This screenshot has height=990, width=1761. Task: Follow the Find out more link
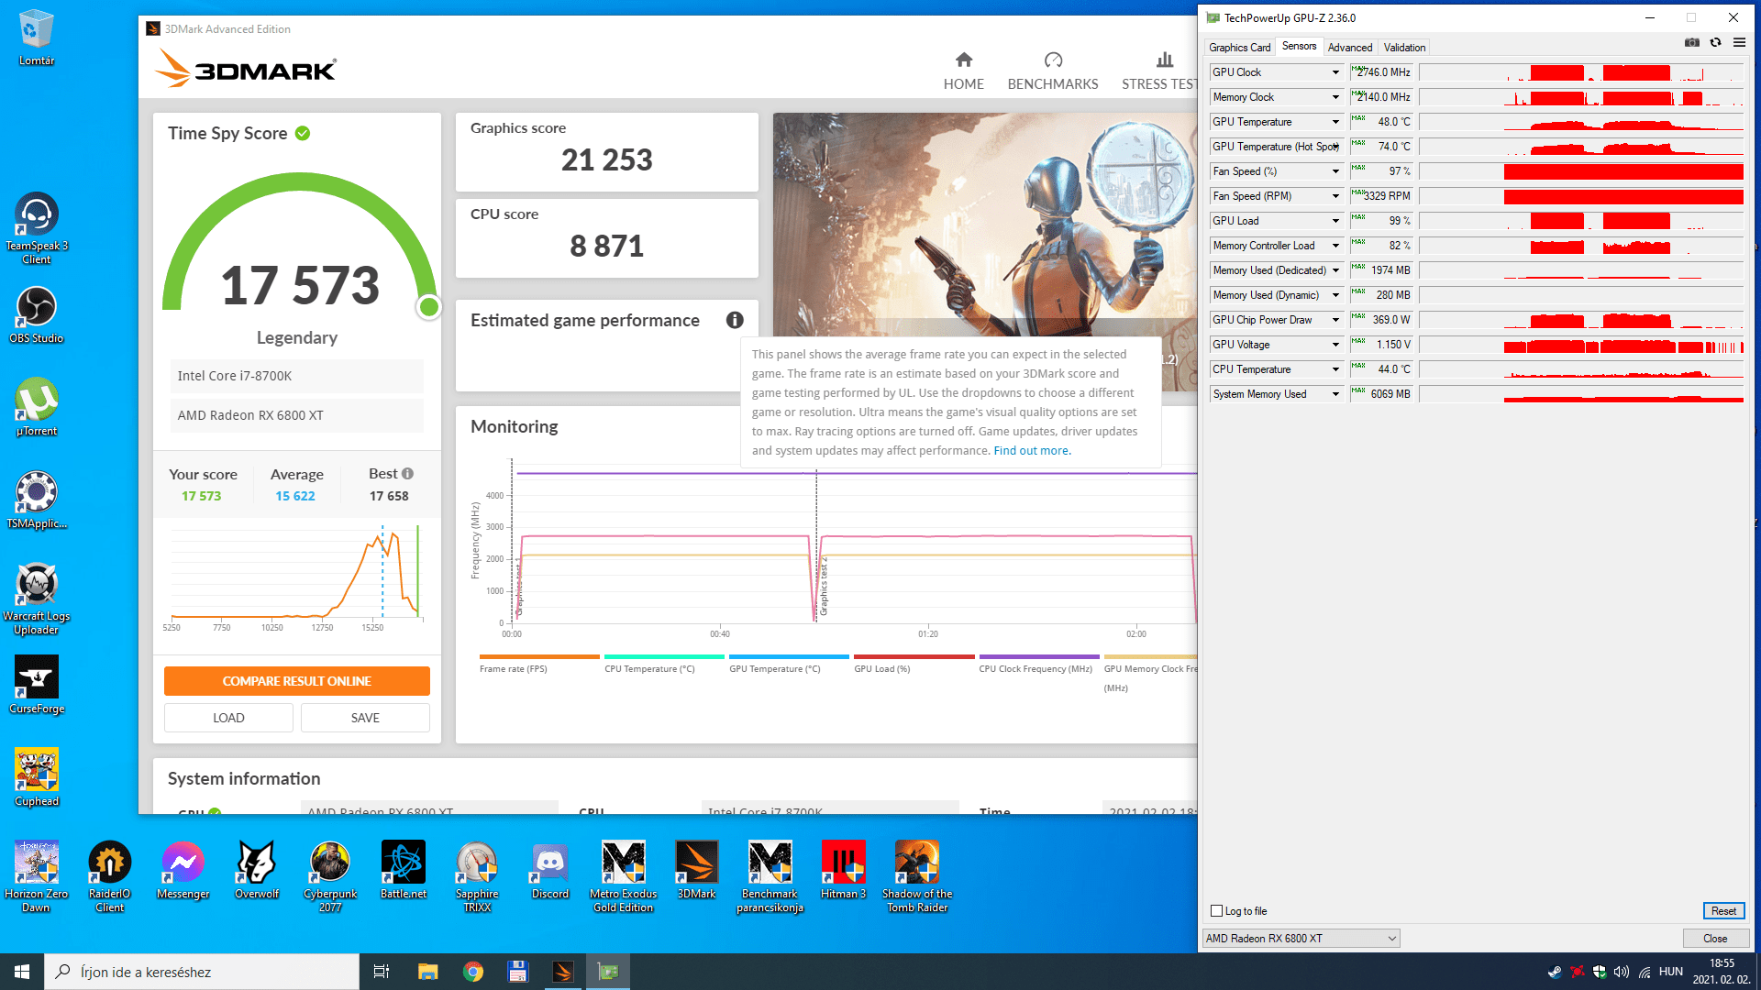1032,451
